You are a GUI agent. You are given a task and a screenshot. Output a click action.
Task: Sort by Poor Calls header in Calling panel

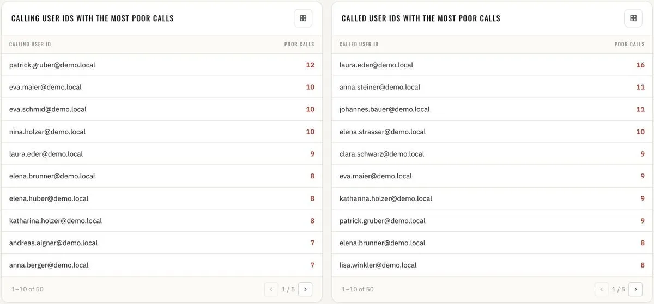[x=299, y=44]
